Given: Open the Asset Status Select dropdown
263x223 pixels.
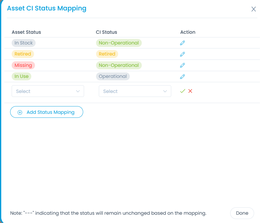Looking at the screenshot, I should [48, 91].
